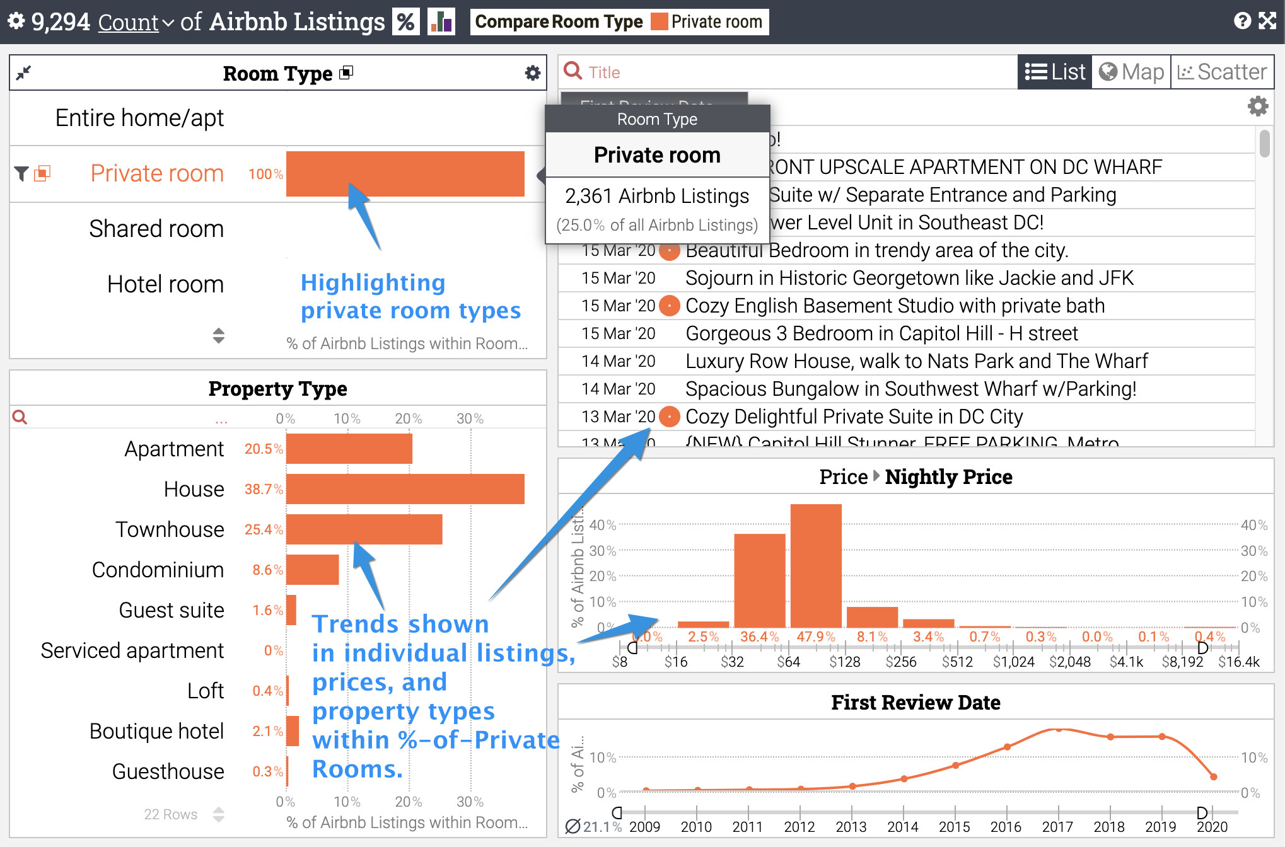1285x847 pixels.
Task: Click the Property Type search icon
Action: pos(20,417)
